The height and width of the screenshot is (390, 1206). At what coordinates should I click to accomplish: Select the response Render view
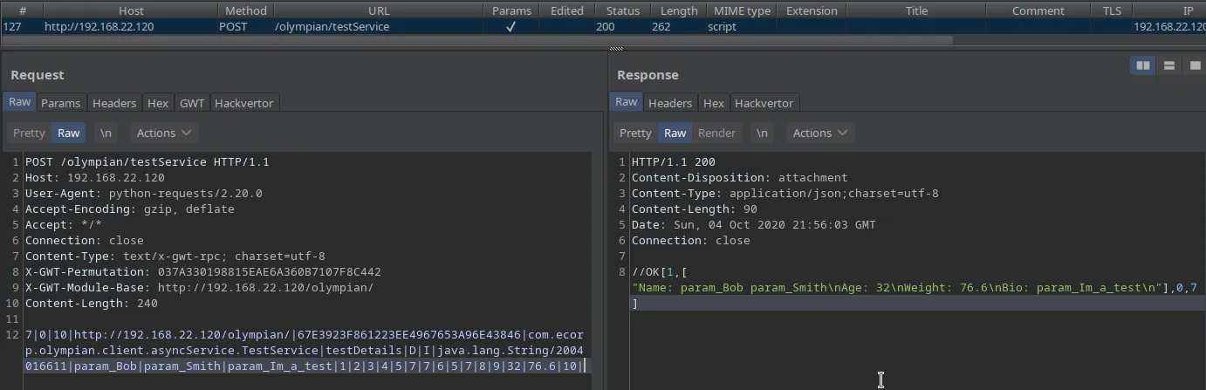pos(717,133)
